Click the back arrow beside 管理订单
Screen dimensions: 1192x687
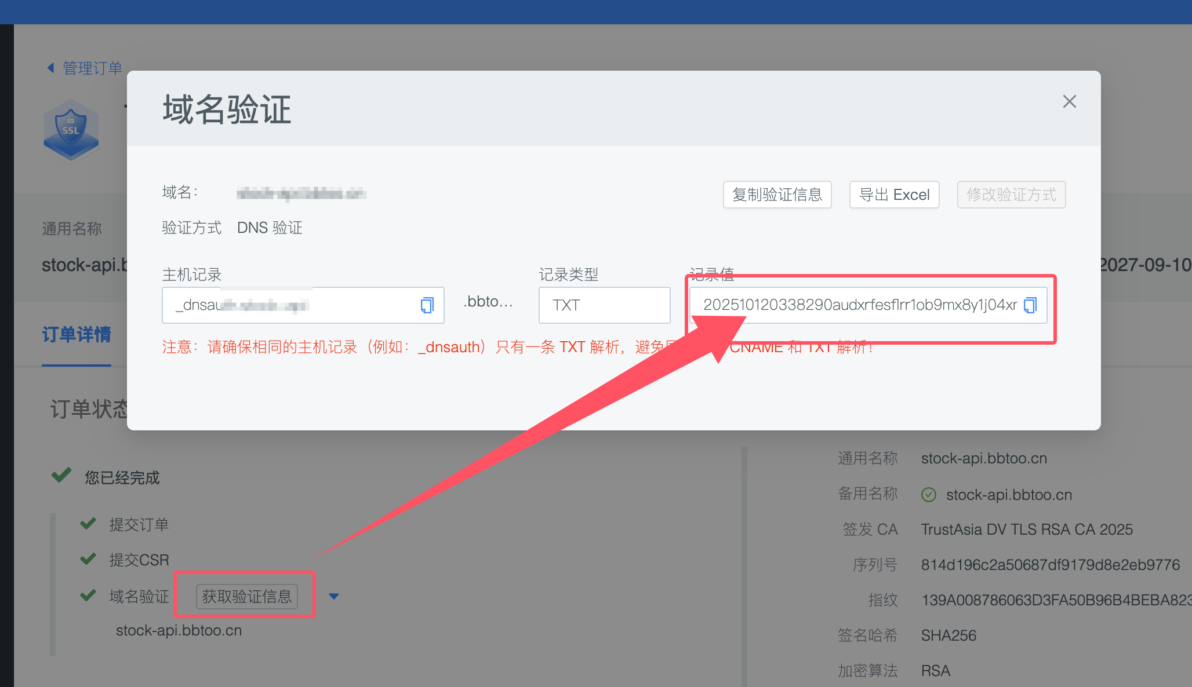51,68
